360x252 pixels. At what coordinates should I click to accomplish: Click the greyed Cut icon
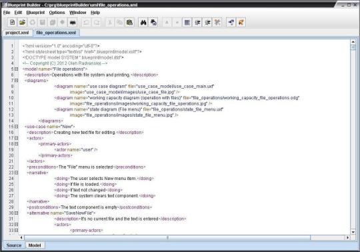coord(110,23)
